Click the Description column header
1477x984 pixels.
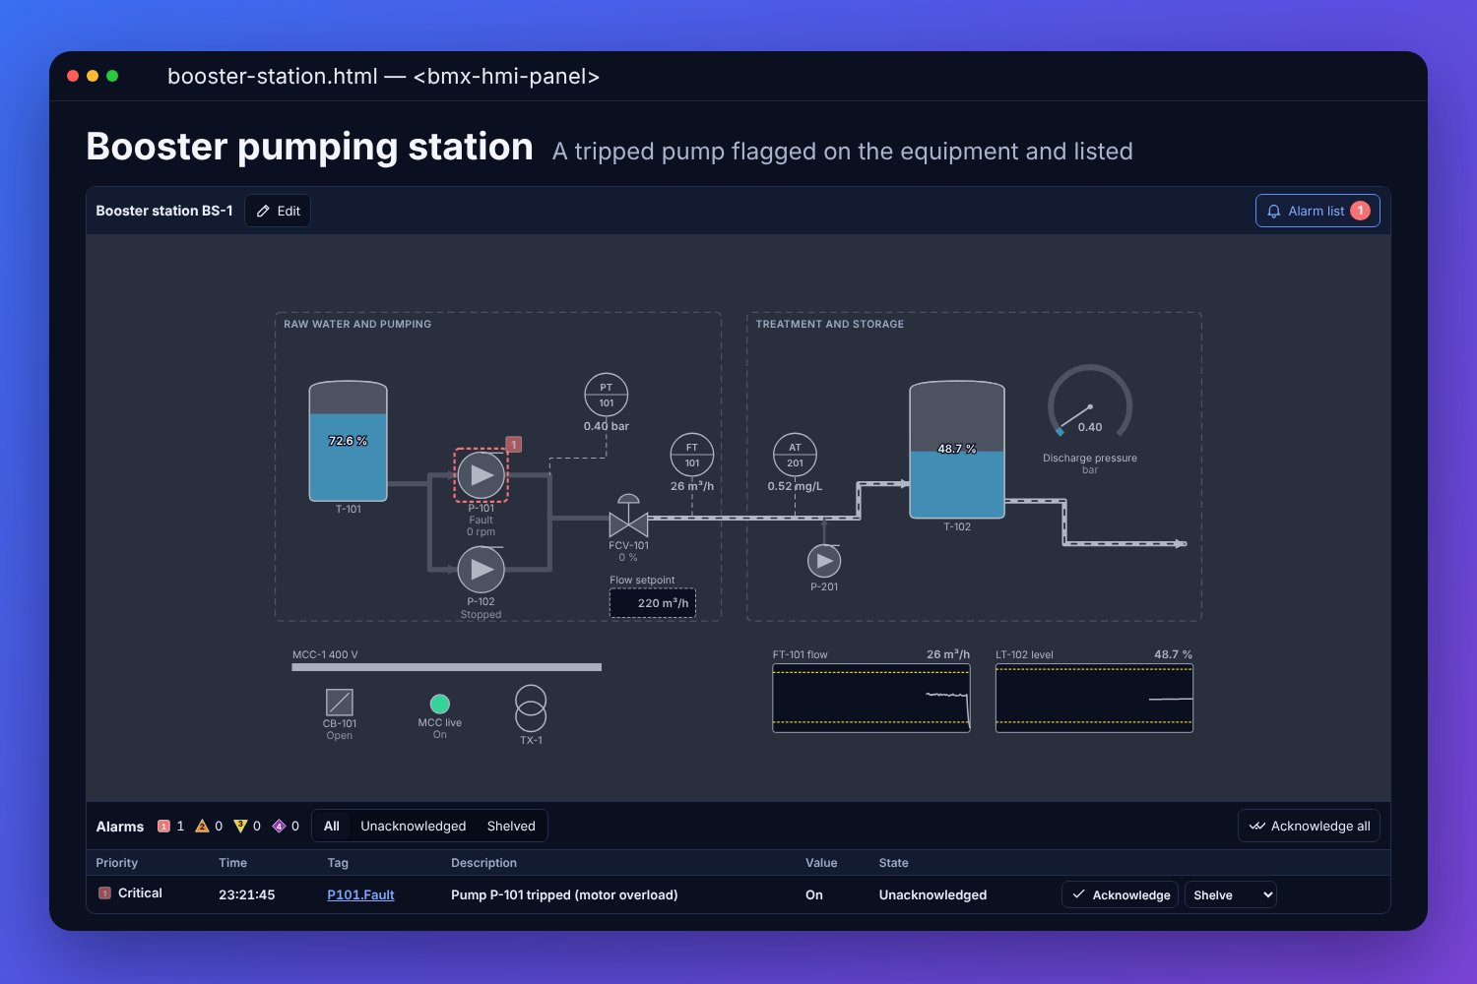(483, 863)
